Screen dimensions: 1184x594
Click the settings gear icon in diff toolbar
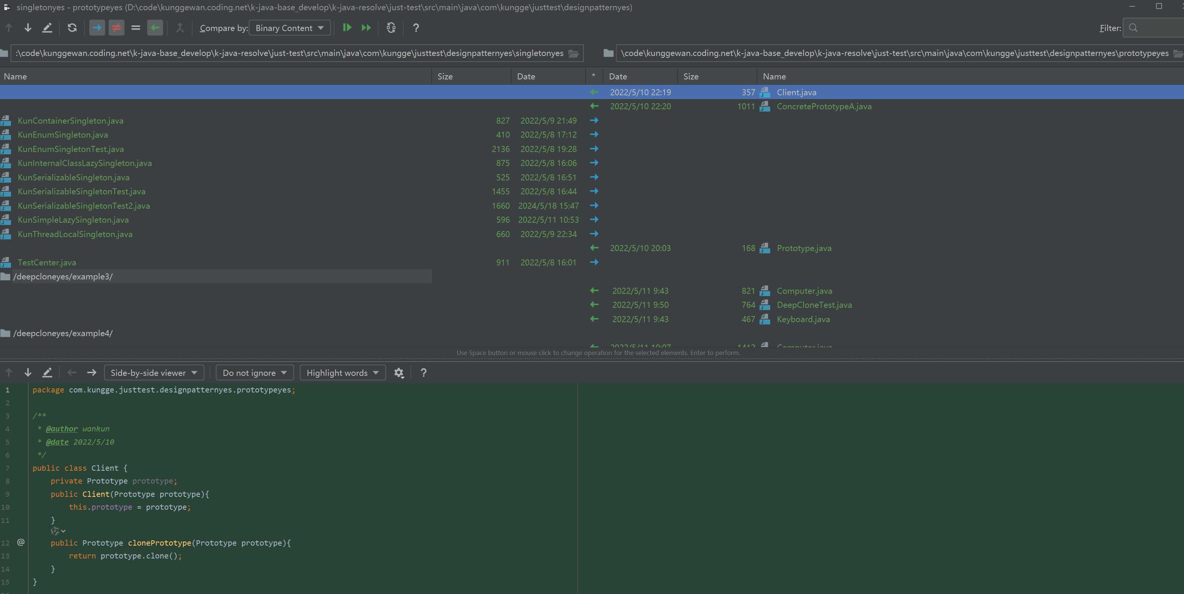(400, 372)
